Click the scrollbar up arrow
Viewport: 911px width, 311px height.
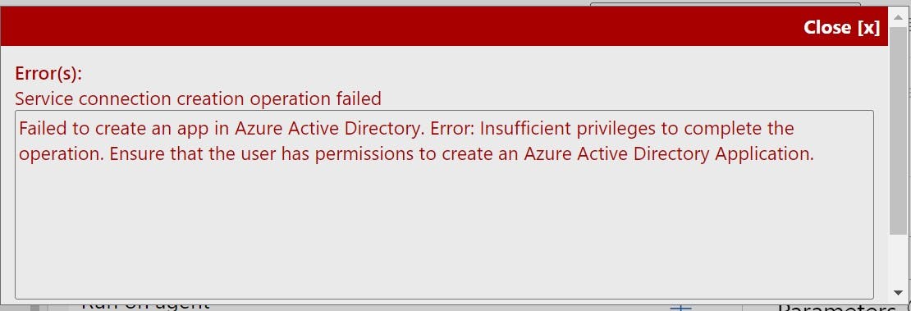(899, 18)
